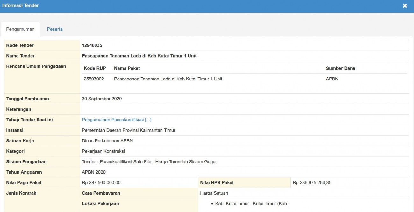Click the Sistem Pengadaan value text
The width and height of the screenshot is (414, 212).
coord(149,161)
